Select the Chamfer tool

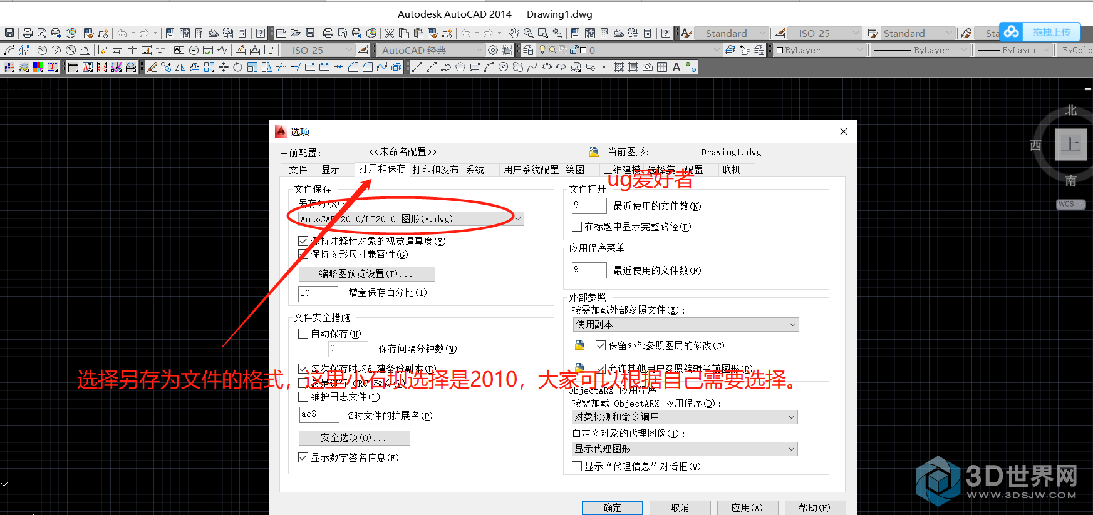[353, 67]
